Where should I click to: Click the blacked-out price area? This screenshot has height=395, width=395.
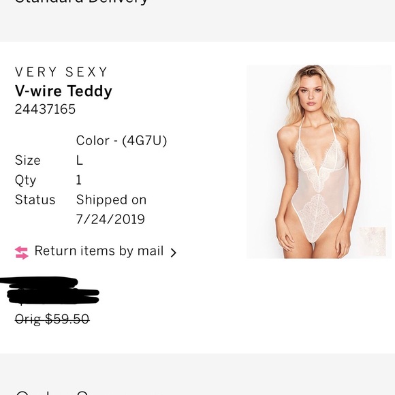50,290
